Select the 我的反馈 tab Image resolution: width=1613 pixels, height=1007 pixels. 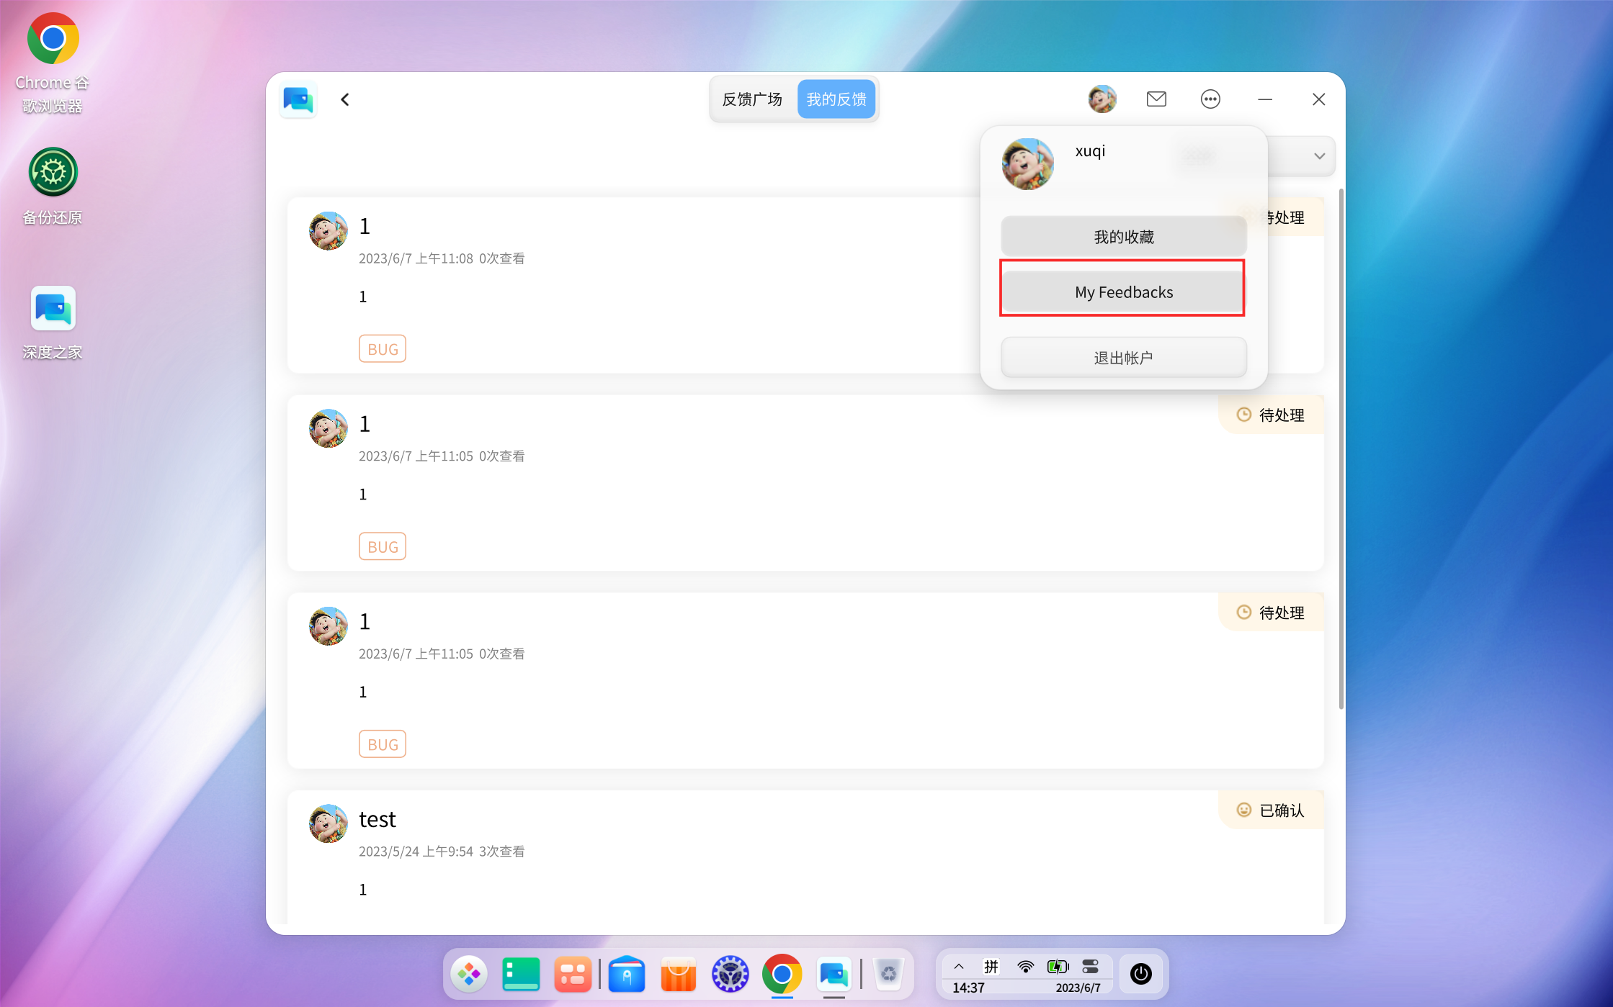[x=836, y=99]
